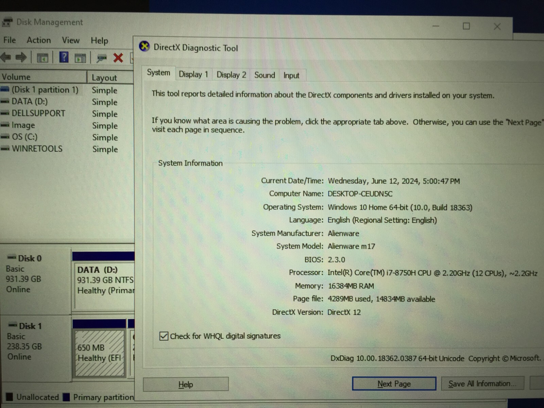Click the DirectX Diagnostic Tool title icon

click(144, 46)
